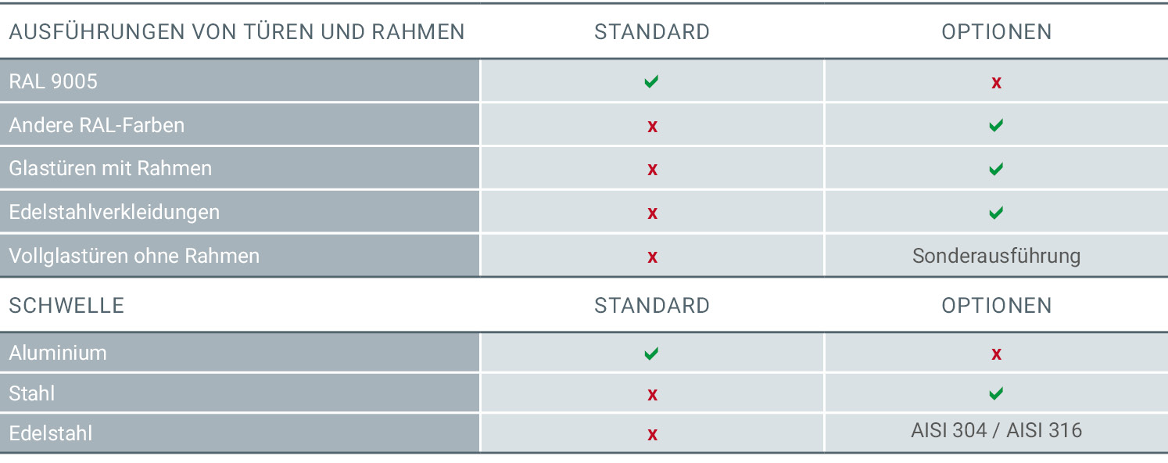
Task: Click the RAL 9005 row label
Action: (53, 81)
